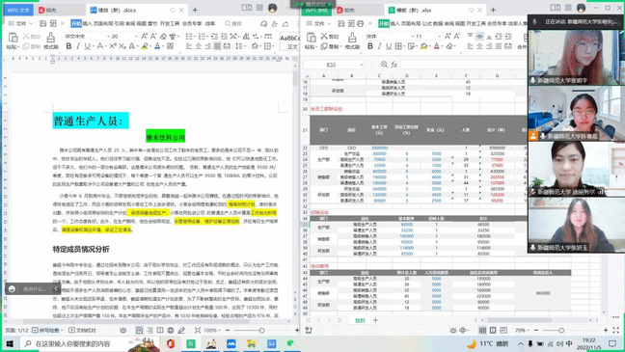Open the 公式 tab in the spreadsheet ribbon

pyautogui.click(x=427, y=23)
